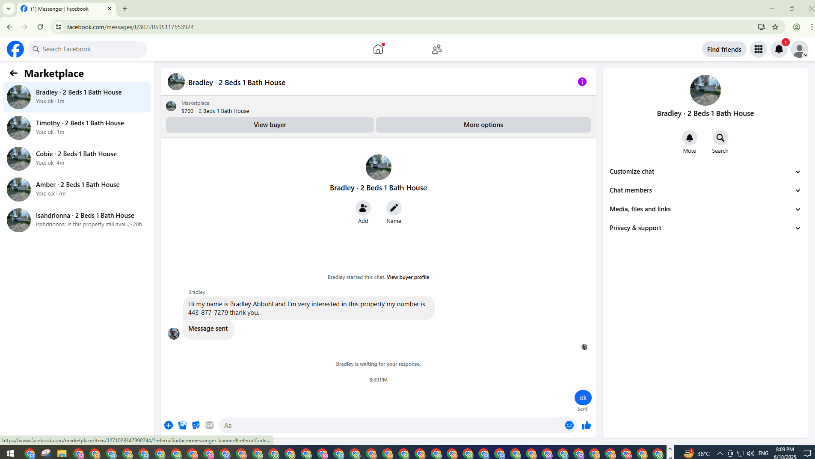Click Bradley's listing thumbnail in right panel
The image size is (815, 459).
705,90
